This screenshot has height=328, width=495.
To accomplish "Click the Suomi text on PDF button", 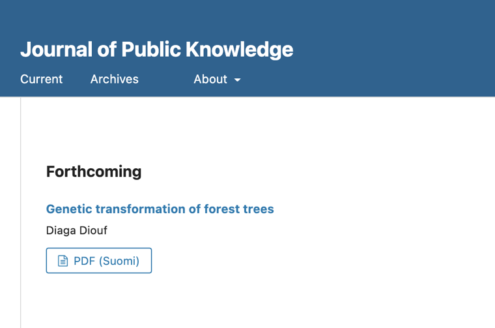I will point(119,261).
